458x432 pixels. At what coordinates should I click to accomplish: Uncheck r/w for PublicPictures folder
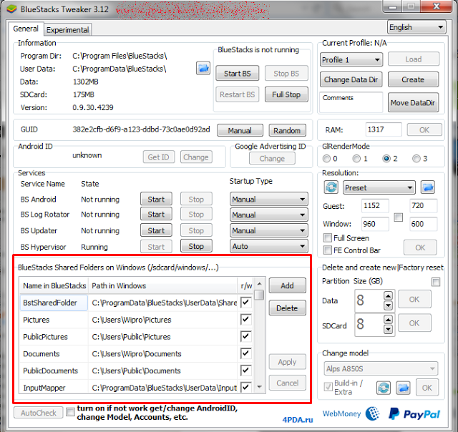(x=246, y=336)
